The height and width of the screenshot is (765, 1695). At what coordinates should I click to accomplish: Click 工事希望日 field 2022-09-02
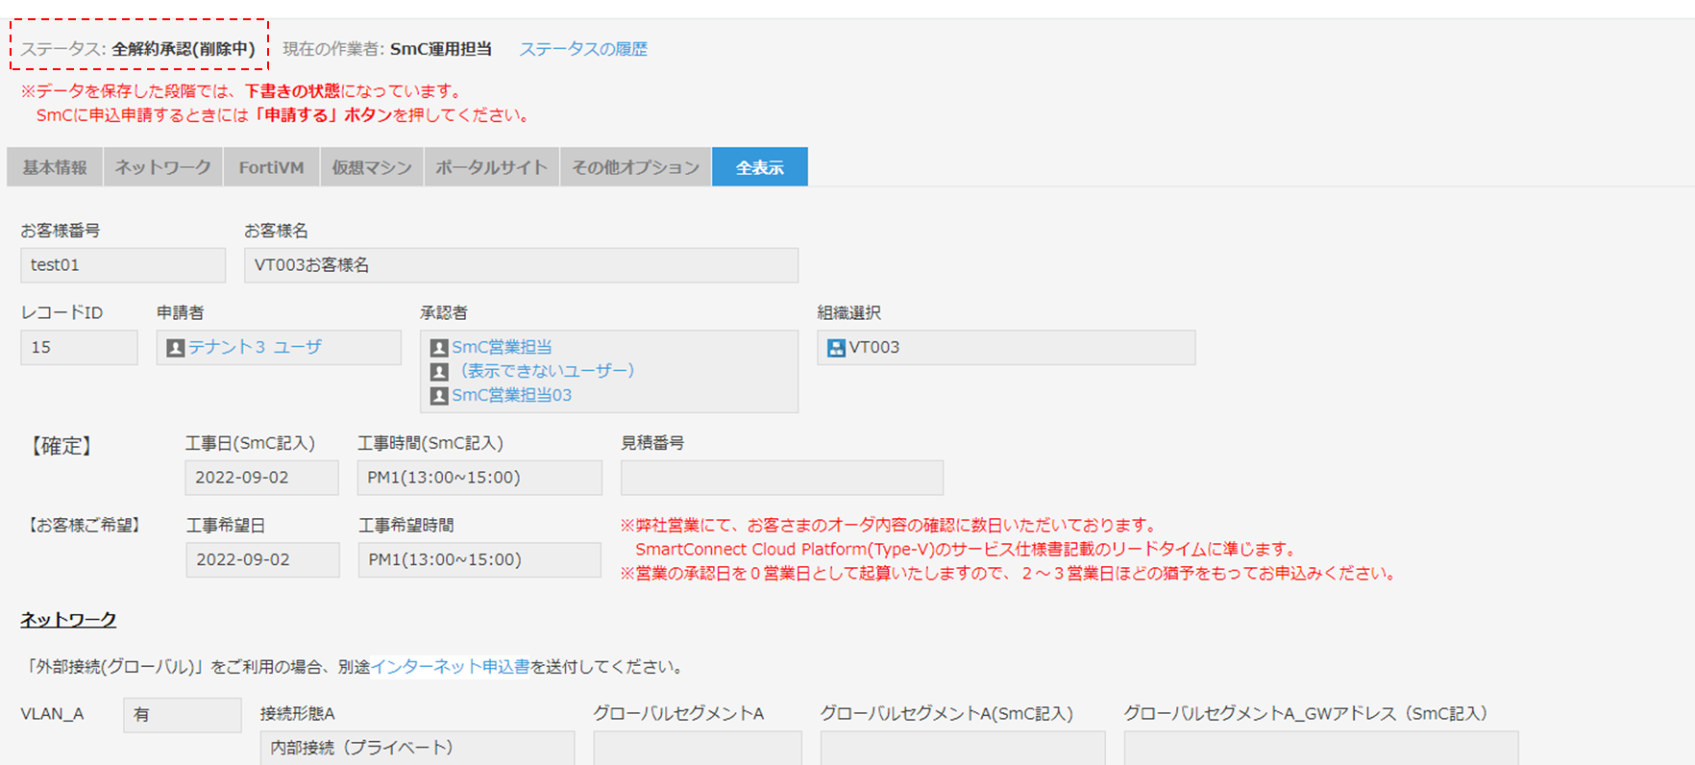[262, 560]
